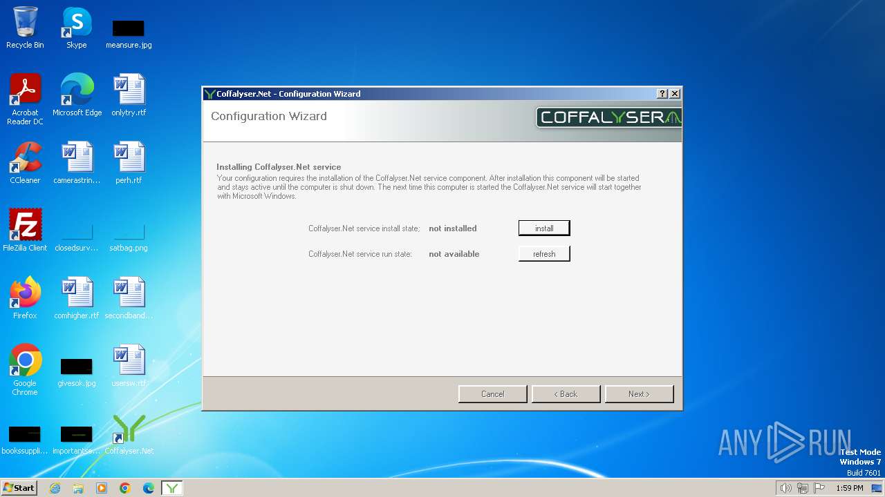The image size is (885, 497).
Task: Select the bookssuppli... desktop file
Action: coord(25,440)
